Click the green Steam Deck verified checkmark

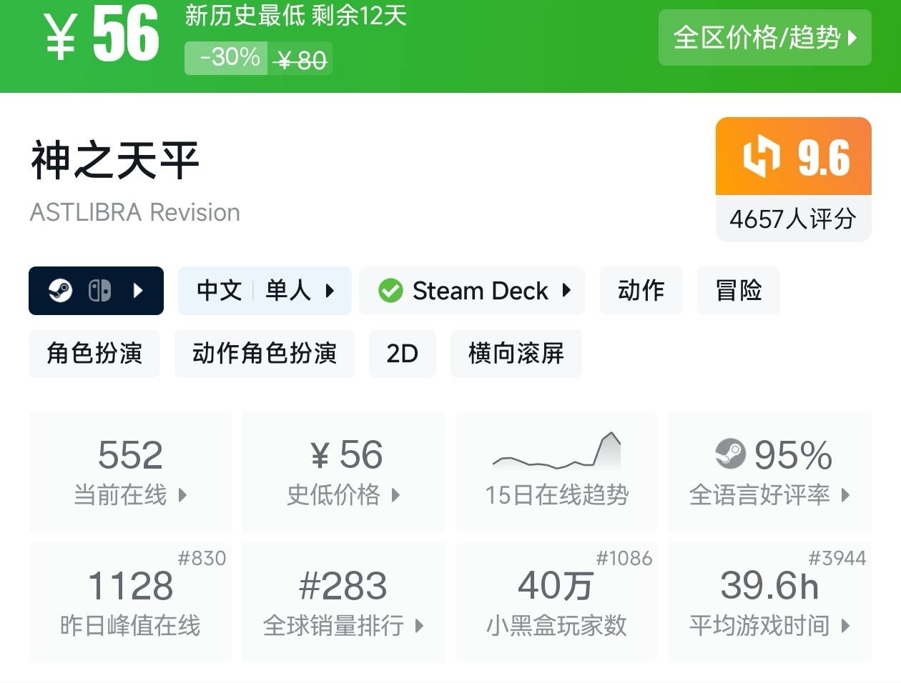390,291
